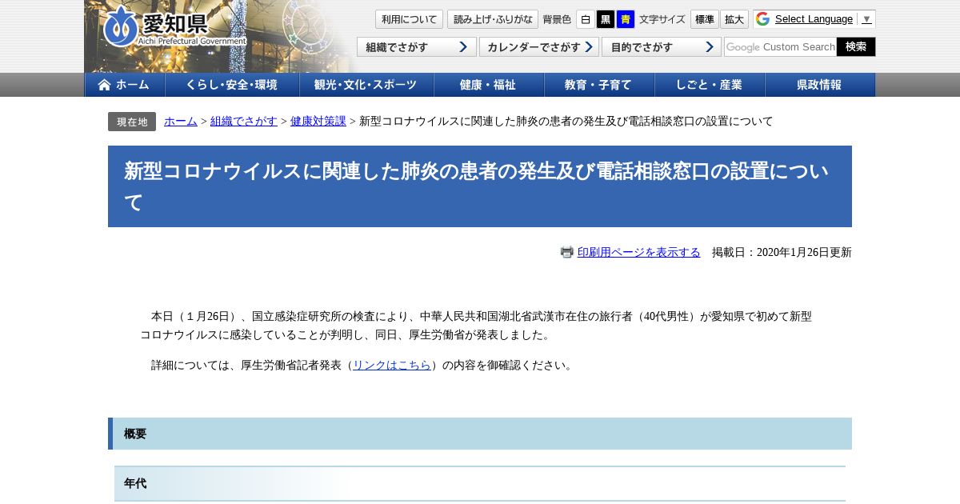Screen dimensions: 960x504
Task: Click the 年代 subheading
Action: (x=480, y=484)
